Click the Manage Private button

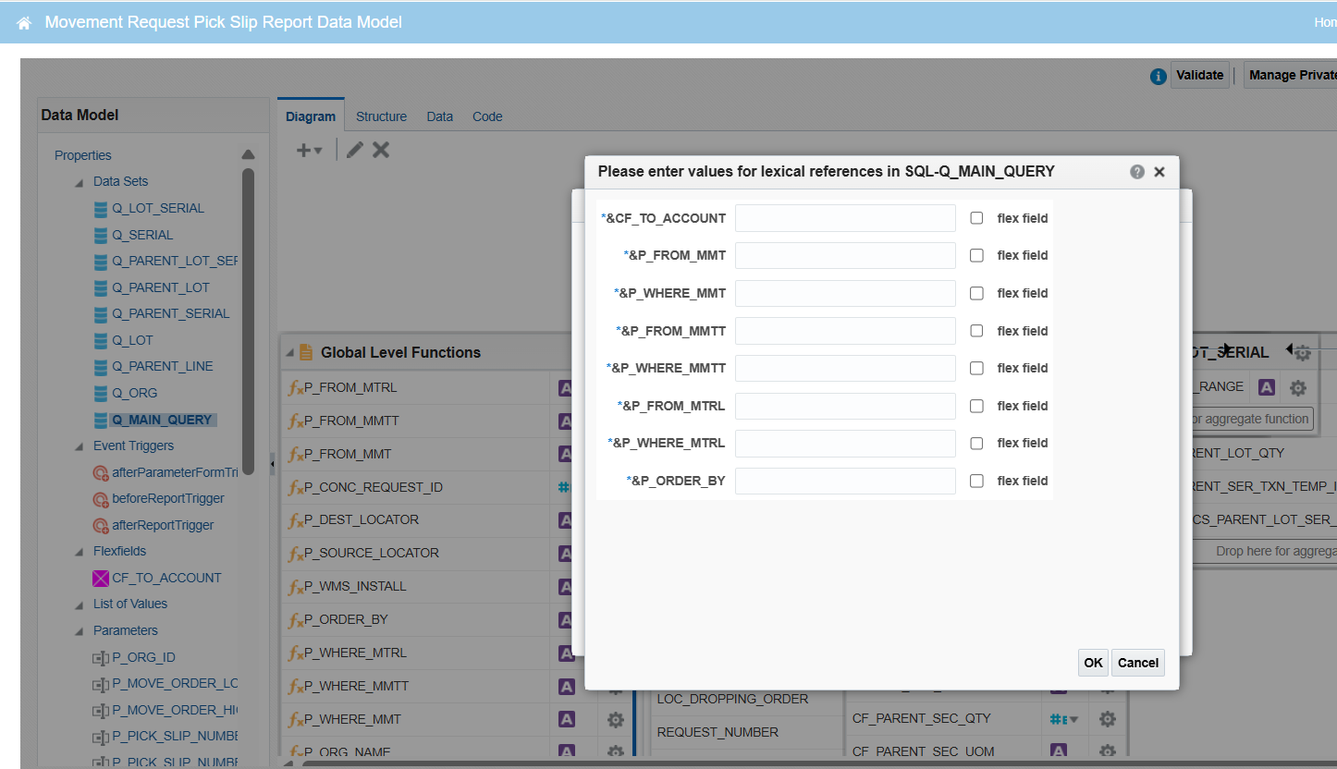1291,75
